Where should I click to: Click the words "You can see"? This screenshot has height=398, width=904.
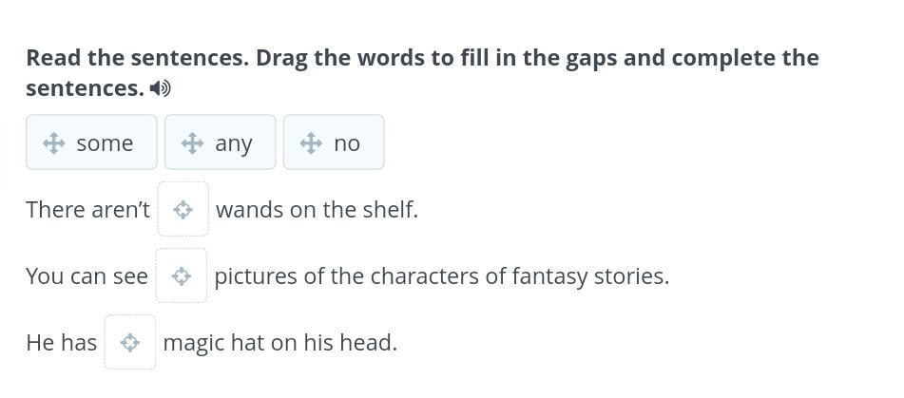[x=87, y=276]
